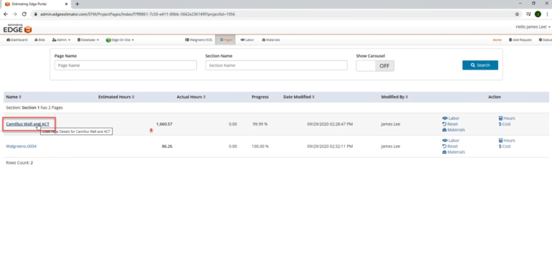552x262 pixels.
Task: Focus the Section Name input field
Action: pos(276,65)
